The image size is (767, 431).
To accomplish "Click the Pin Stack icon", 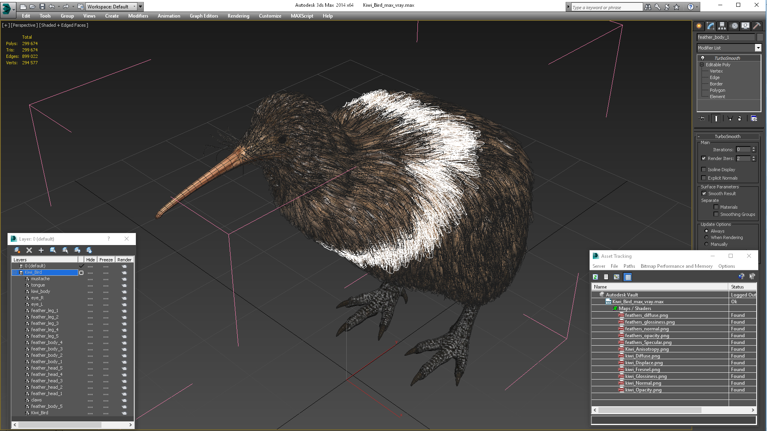I will 702,119.
